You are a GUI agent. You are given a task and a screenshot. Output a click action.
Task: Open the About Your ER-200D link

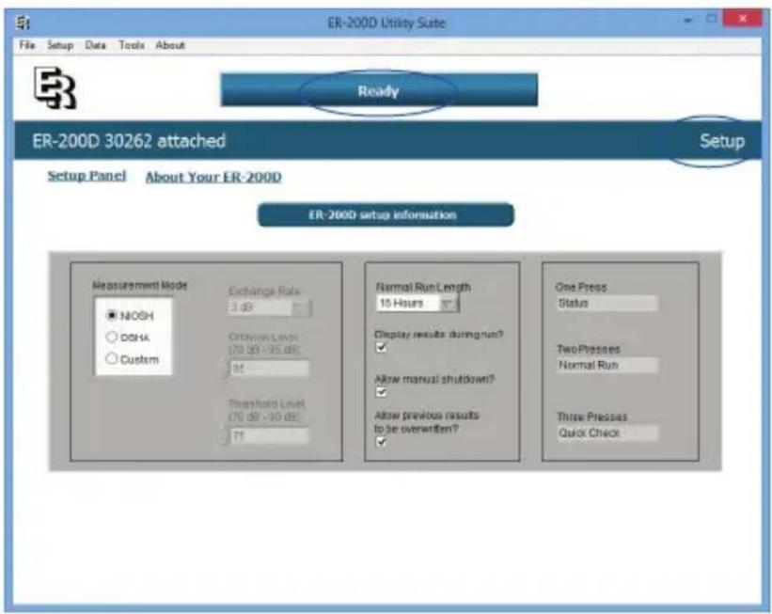tap(213, 177)
